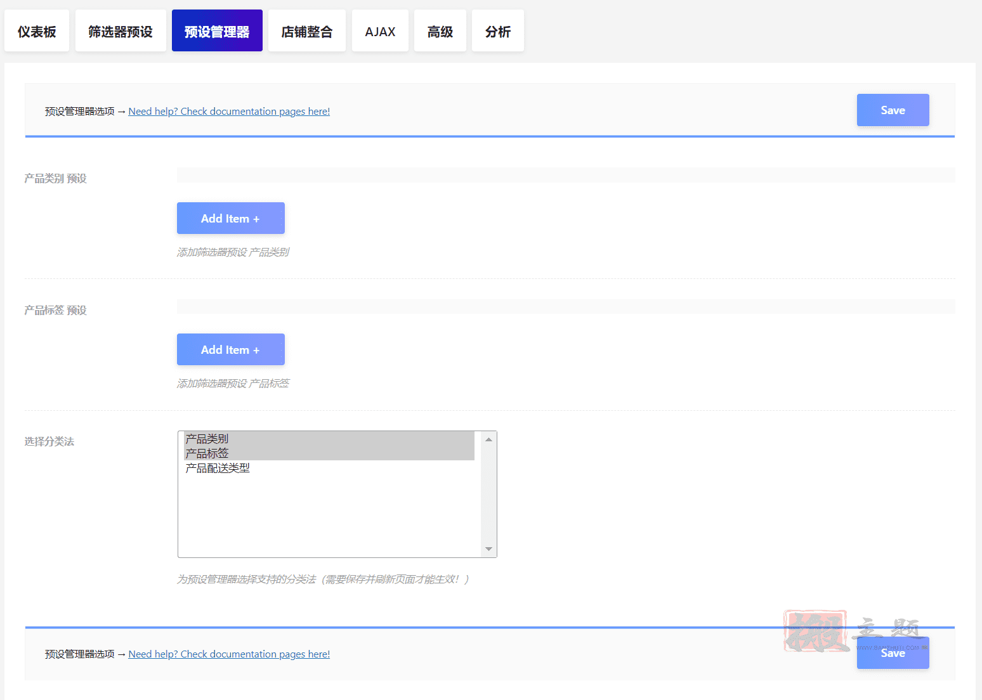Image resolution: width=982 pixels, height=700 pixels.
Task: Open the 分析 tab
Action: coord(498,30)
